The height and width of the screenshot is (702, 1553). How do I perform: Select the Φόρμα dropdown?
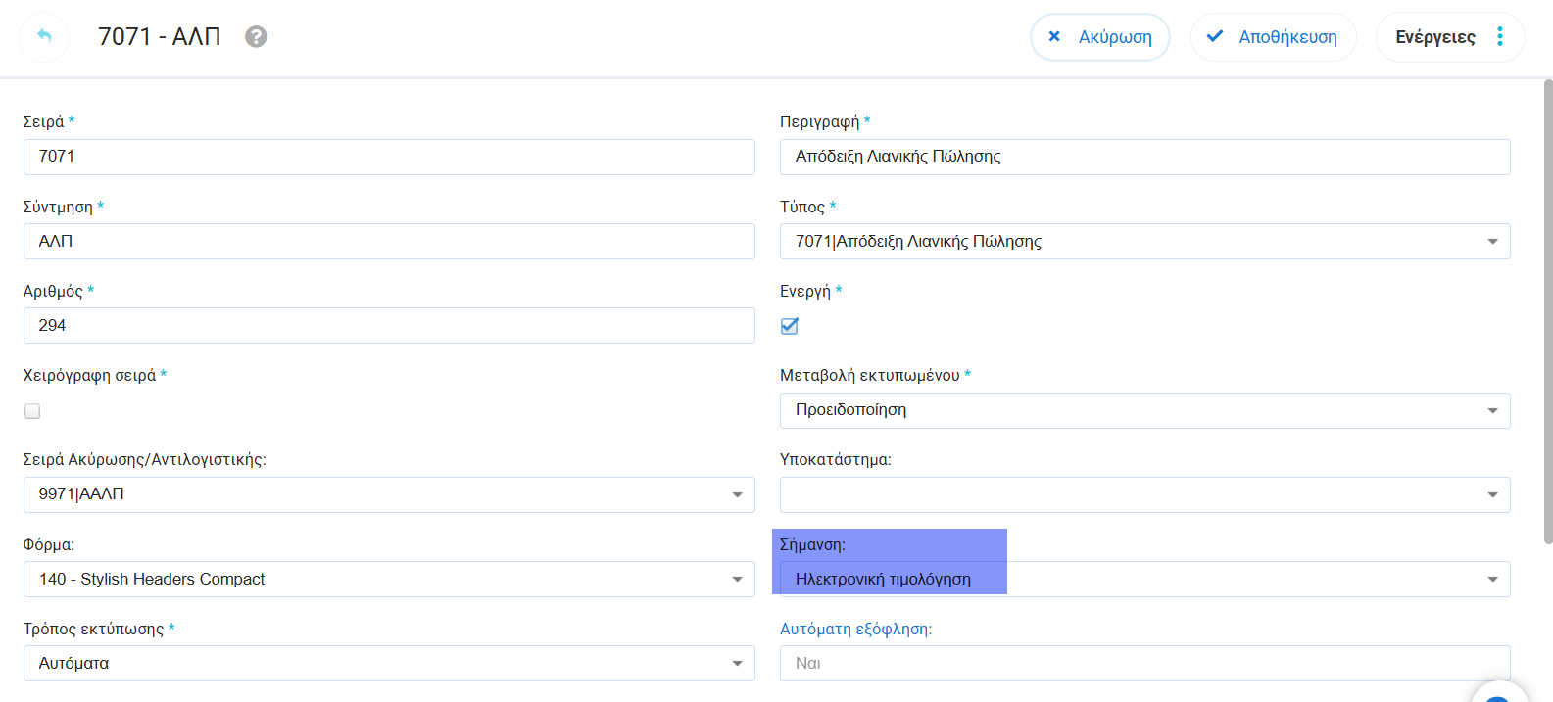point(737,580)
